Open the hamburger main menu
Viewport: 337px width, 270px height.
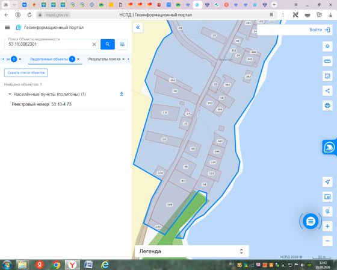tap(7, 27)
